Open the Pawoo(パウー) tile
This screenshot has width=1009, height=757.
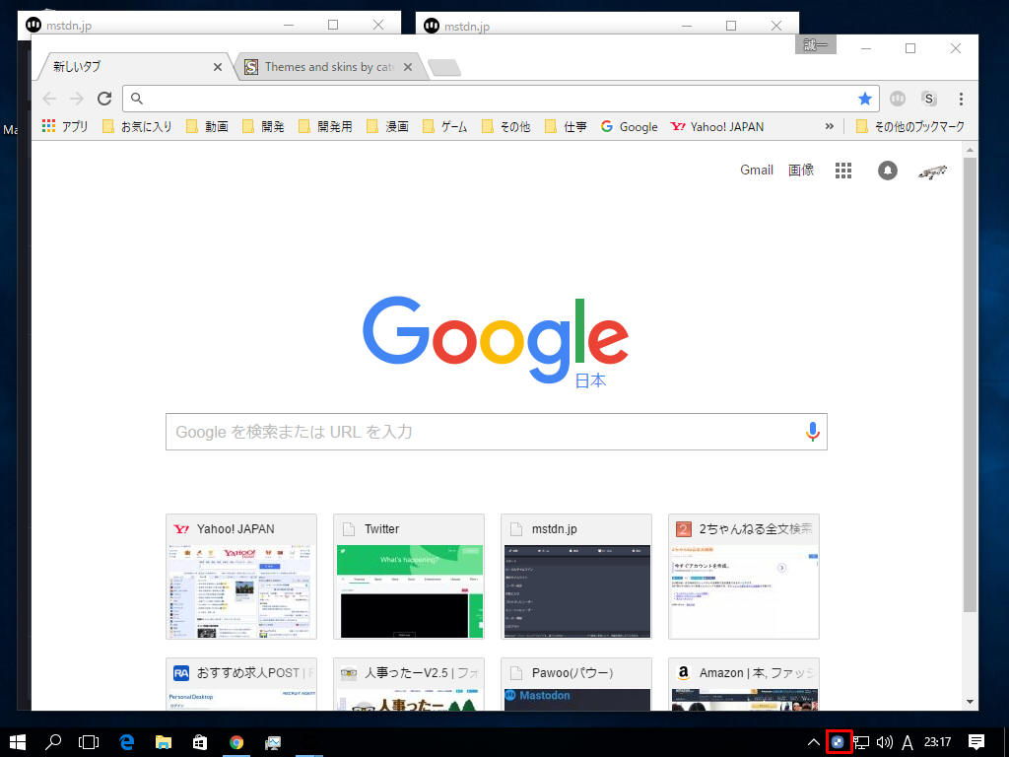point(575,684)
